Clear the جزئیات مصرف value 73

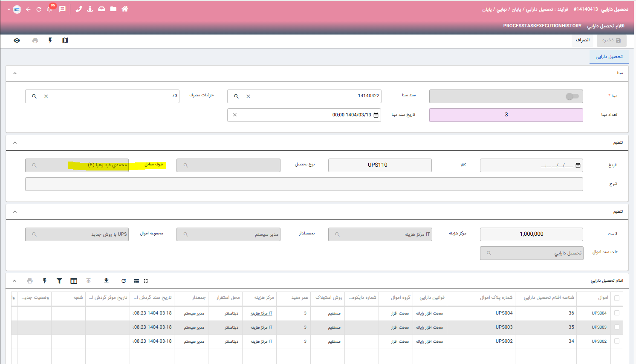point(46,96)
